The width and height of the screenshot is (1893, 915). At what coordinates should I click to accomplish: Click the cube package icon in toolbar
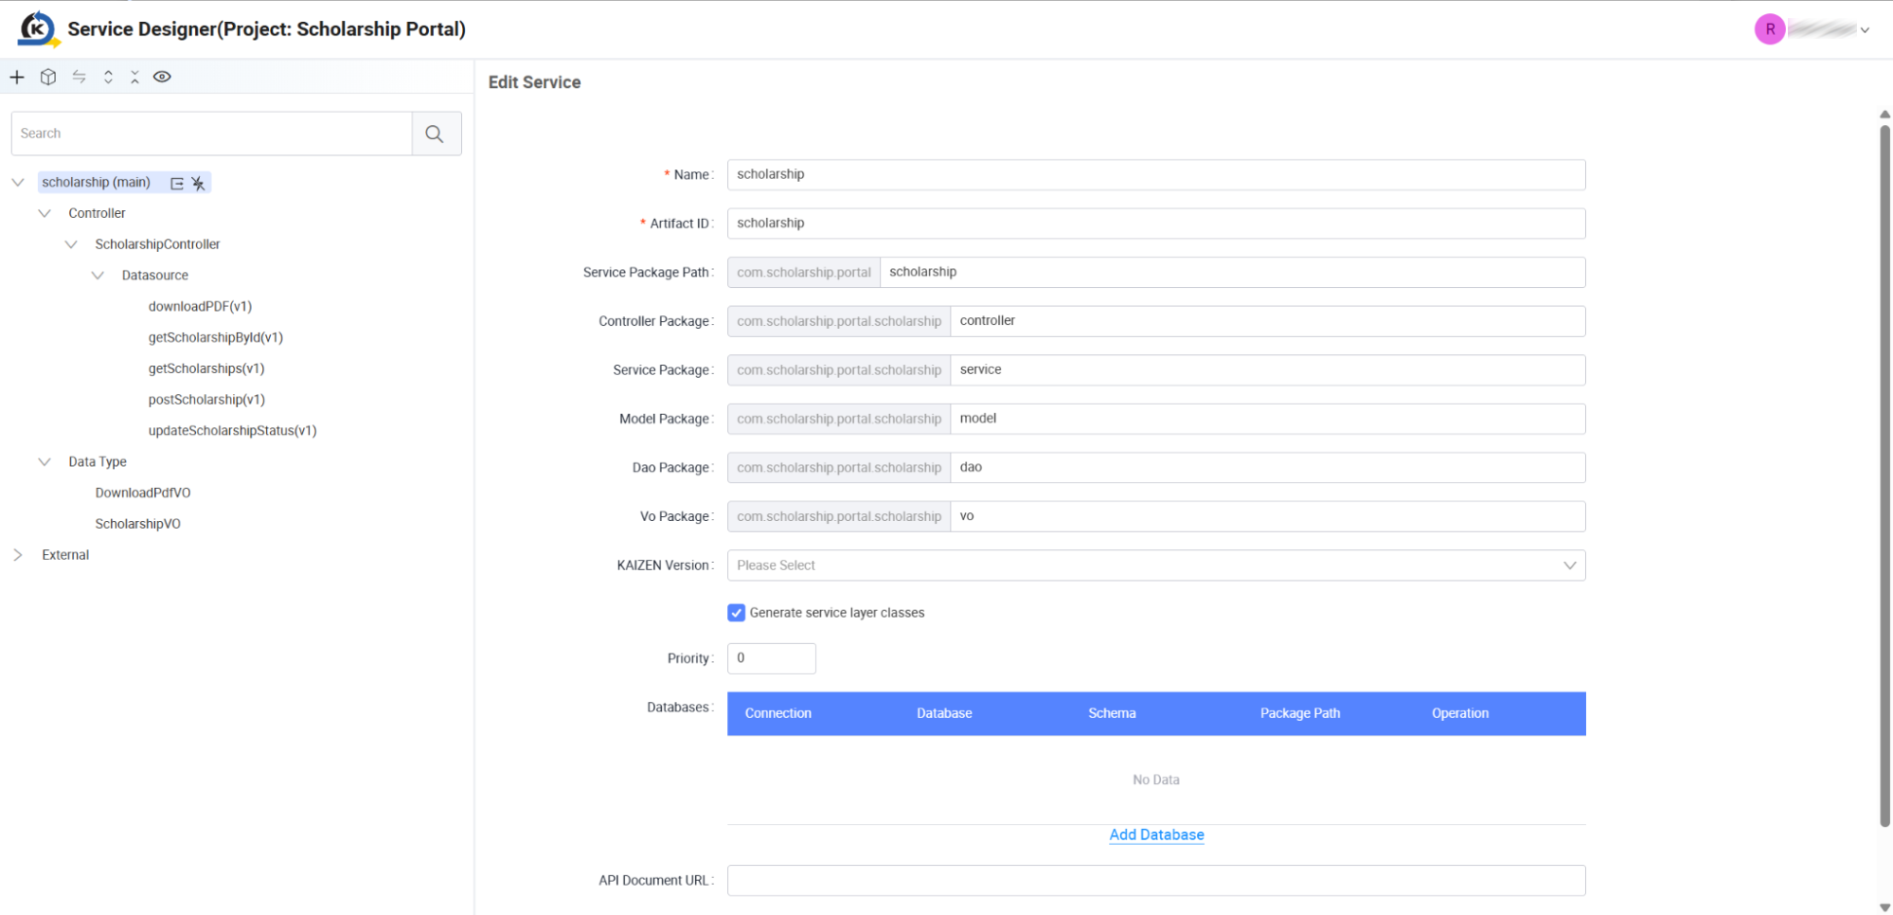point(48,77)
